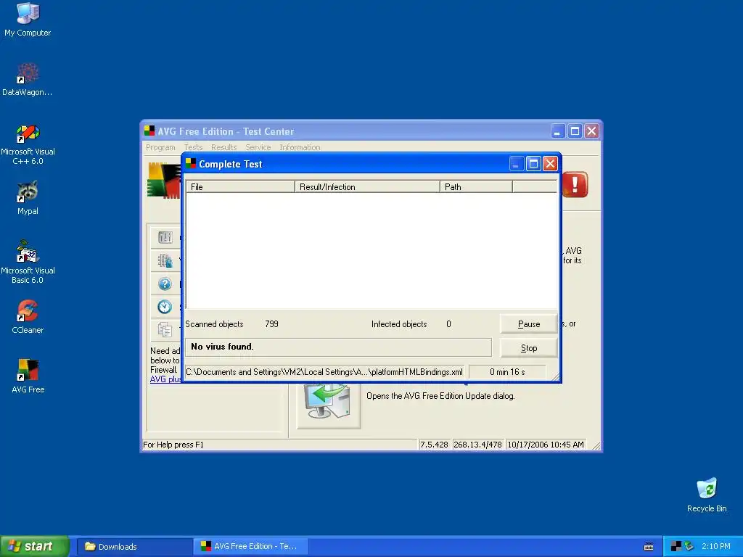The width and height of the screenshot is (743, 557).
Task: Click the AVG Test Center title bar icon
Action: coord(149,131)
